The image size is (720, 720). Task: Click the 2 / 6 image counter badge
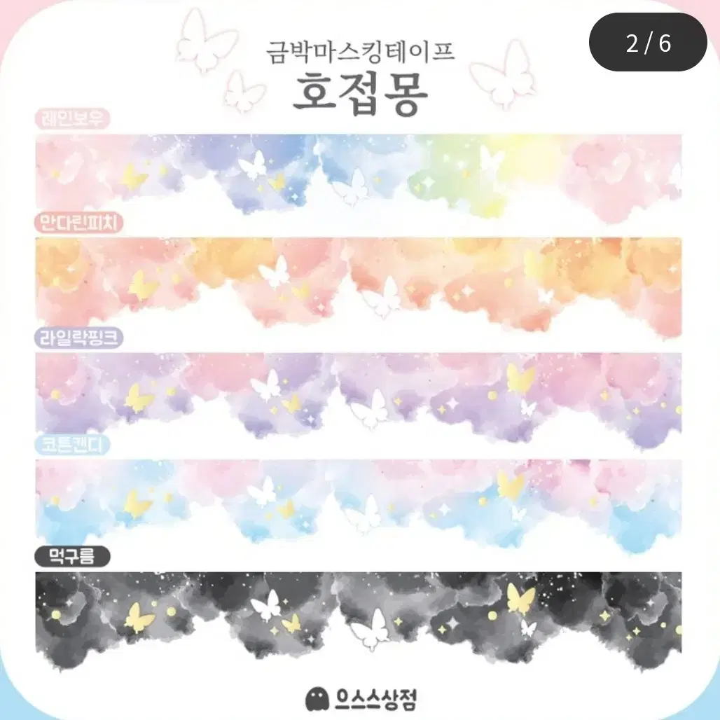648,42
